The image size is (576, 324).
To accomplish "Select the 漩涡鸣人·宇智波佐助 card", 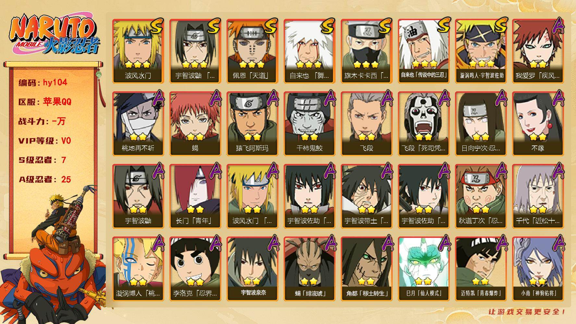I will click(481, 51).
